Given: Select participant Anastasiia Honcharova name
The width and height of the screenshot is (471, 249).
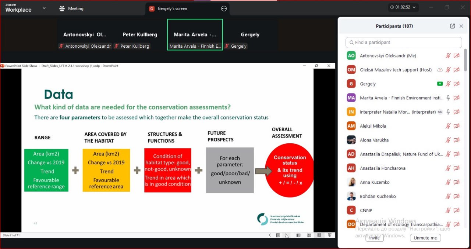Looking at the screenshot, I should pos(383,168).
